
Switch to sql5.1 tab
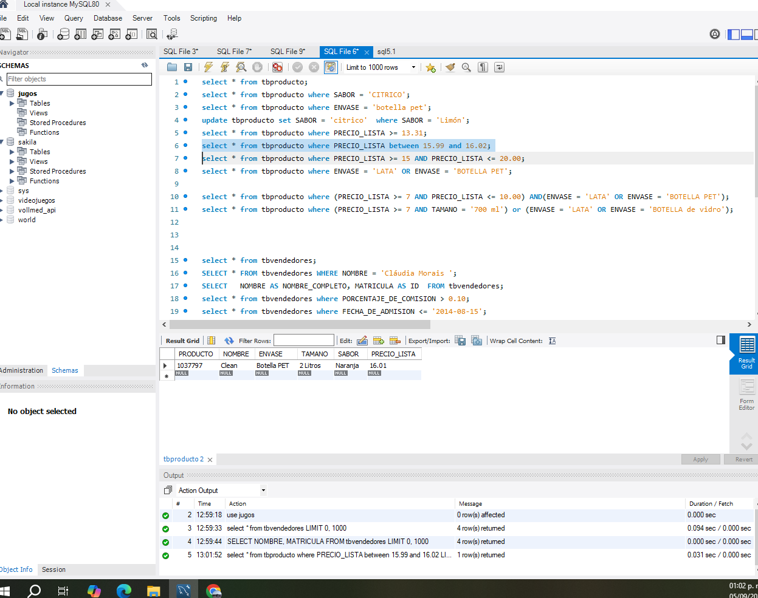pyautogui.click(x=387, y=52)
